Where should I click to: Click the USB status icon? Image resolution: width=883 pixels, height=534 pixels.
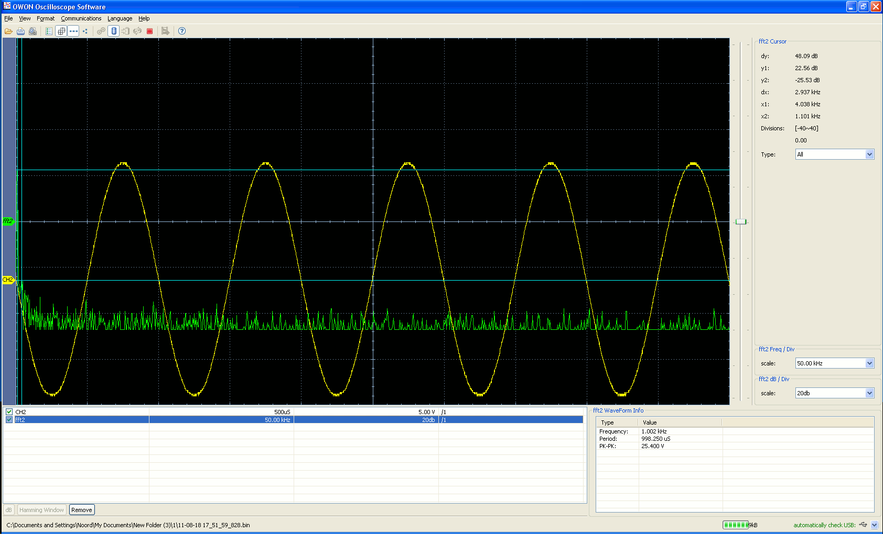[x=863, y=525]
